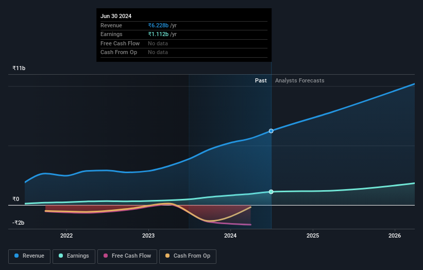Toggle the Cash From Op legend button
The height and width of the screenshot is (270, 423).
tap(188, 256)
